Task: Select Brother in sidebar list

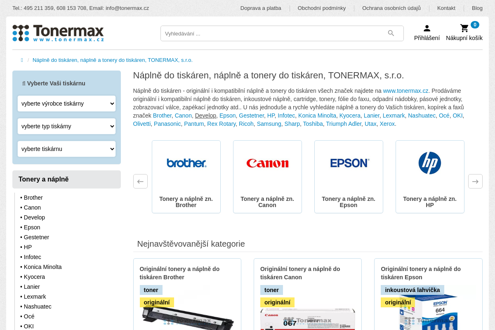Action: [x=33, y=198]
